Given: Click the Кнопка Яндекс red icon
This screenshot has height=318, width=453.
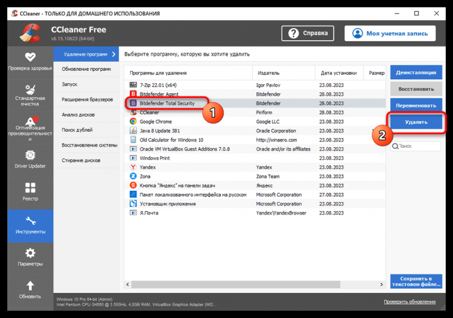Looking at the screenshot, I should (x=133, y=185).
